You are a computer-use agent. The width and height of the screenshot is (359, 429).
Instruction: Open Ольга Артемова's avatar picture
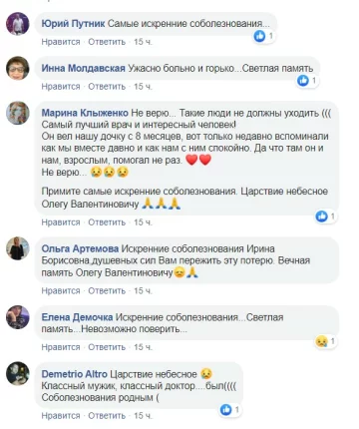(18, 248)
